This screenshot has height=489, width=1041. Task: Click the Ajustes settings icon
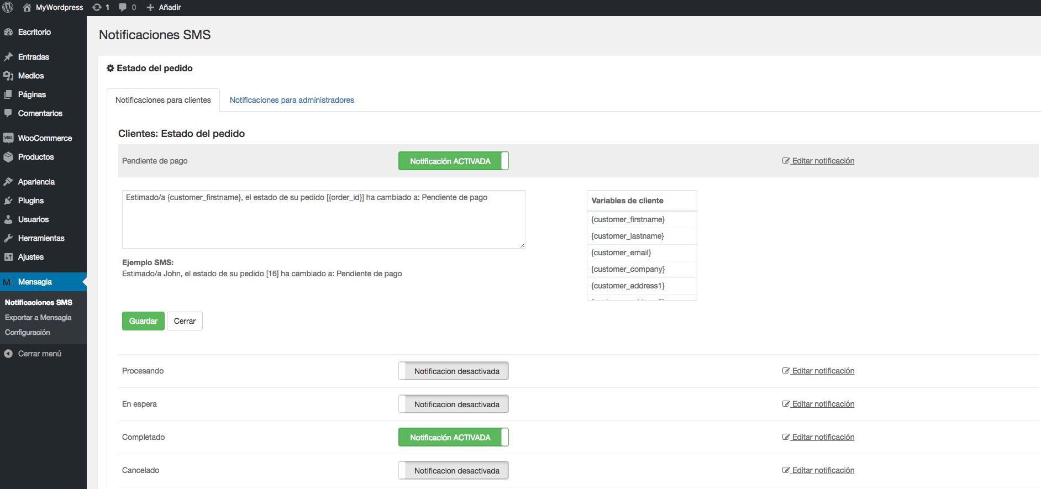tap(8, 257)
